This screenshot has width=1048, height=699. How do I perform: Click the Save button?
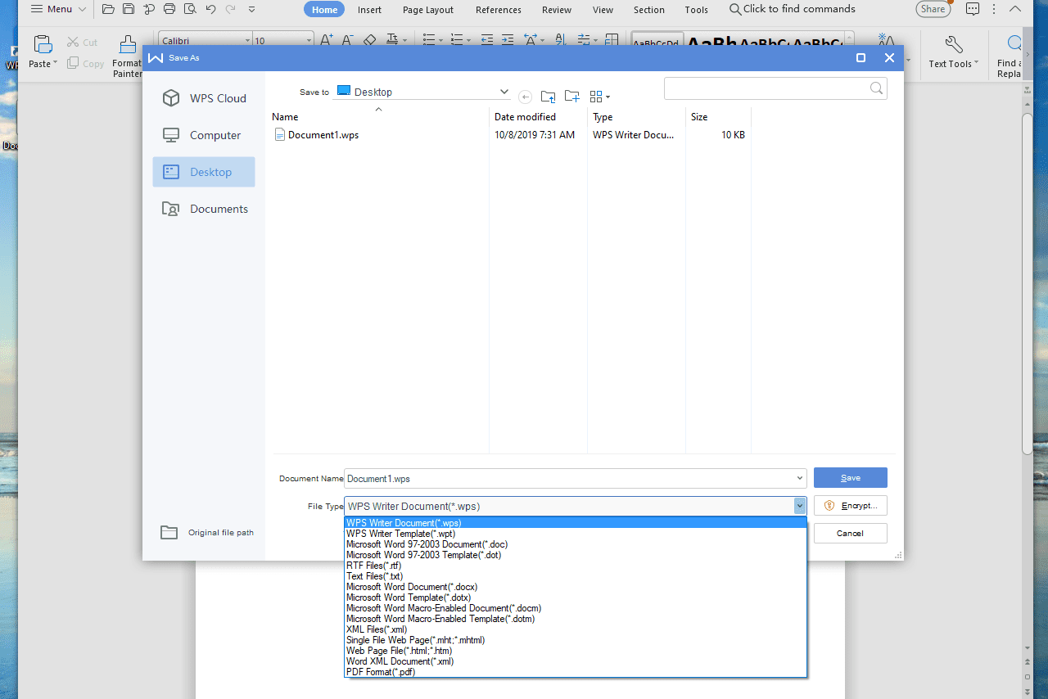pyautogui.click(x=851, y=478)
